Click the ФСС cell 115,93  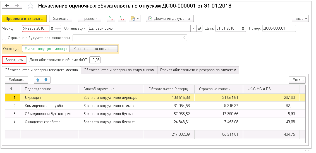pyautogui.click(x=271, y=114)
